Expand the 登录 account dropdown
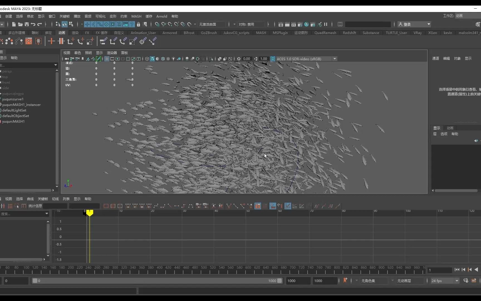481x301 pixels. tap(429, 24)
